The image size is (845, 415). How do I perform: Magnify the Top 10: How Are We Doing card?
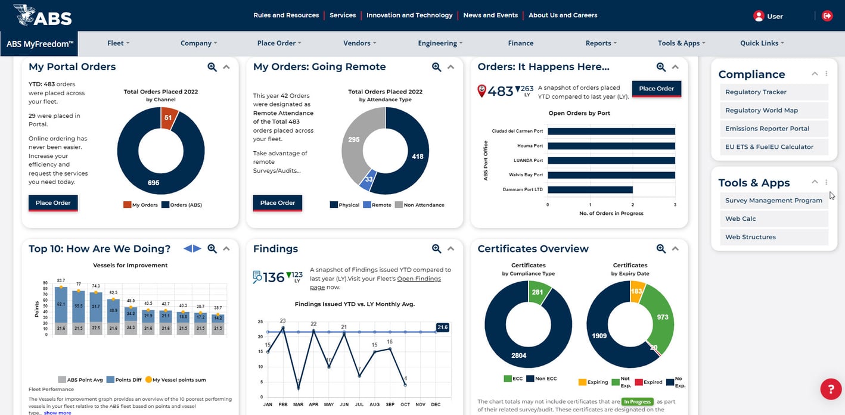212,249
